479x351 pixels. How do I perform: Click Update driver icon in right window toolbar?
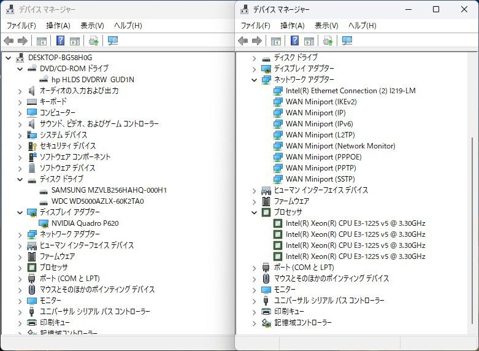click(x=328, y=40)
